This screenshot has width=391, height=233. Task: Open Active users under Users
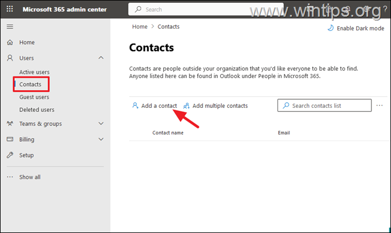coord(34,72)
